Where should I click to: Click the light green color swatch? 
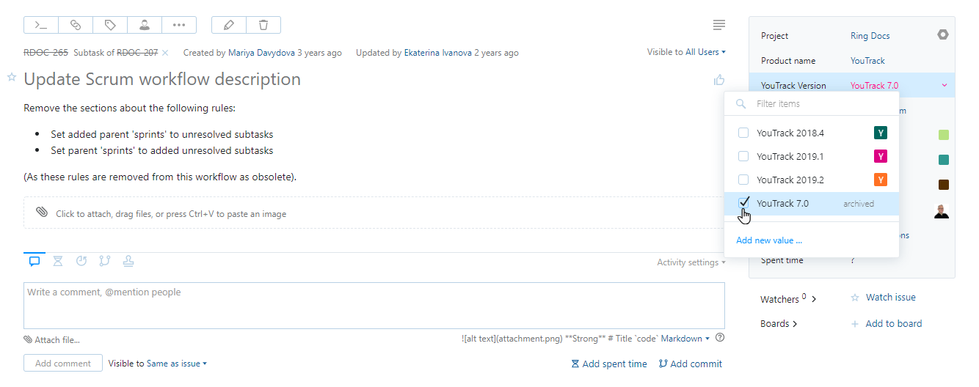click(x=944, y=135)
